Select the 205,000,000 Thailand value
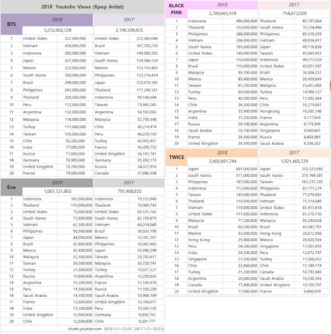Screen dimensions: 331x334 click(75, 97)
